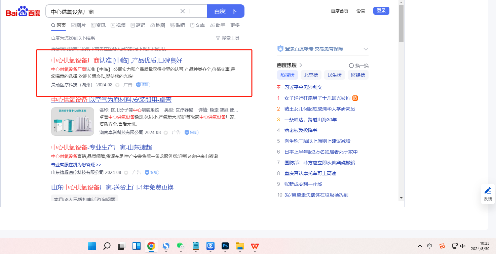Open Photoshop from the taskbar

pyautogui.click(x=225, y=246)
